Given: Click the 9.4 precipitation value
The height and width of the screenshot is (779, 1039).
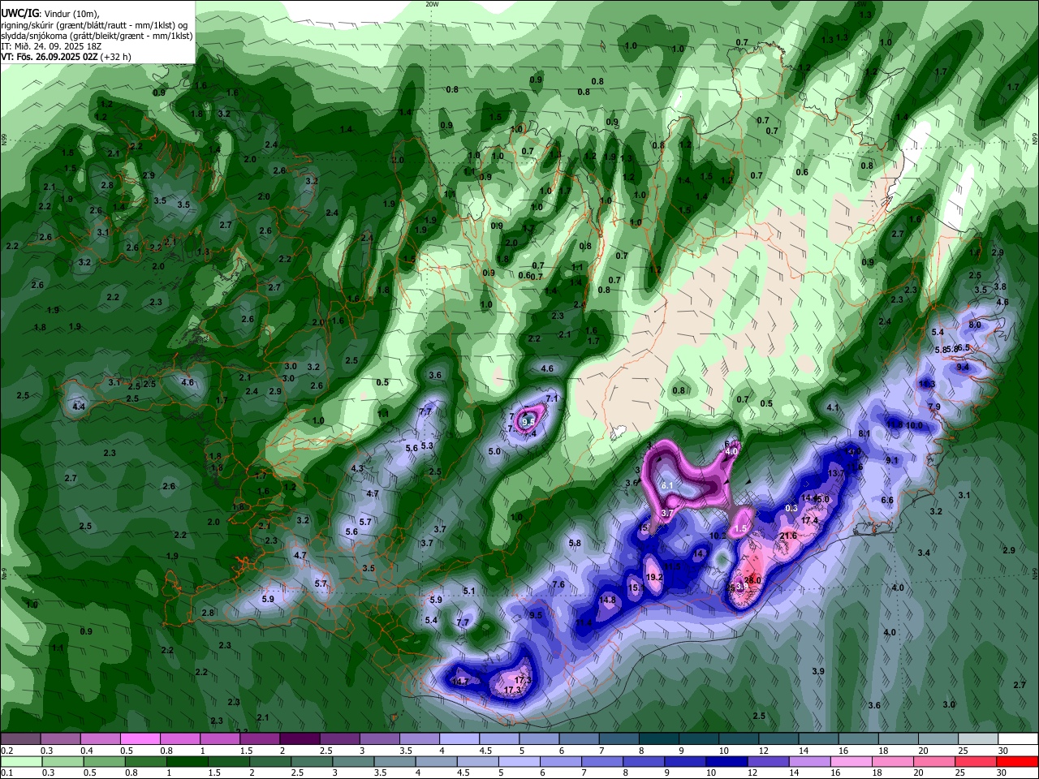Looking at the screenshot, I should (x=963, y=367).
